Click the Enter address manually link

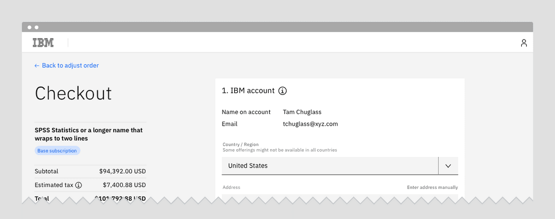432,187
